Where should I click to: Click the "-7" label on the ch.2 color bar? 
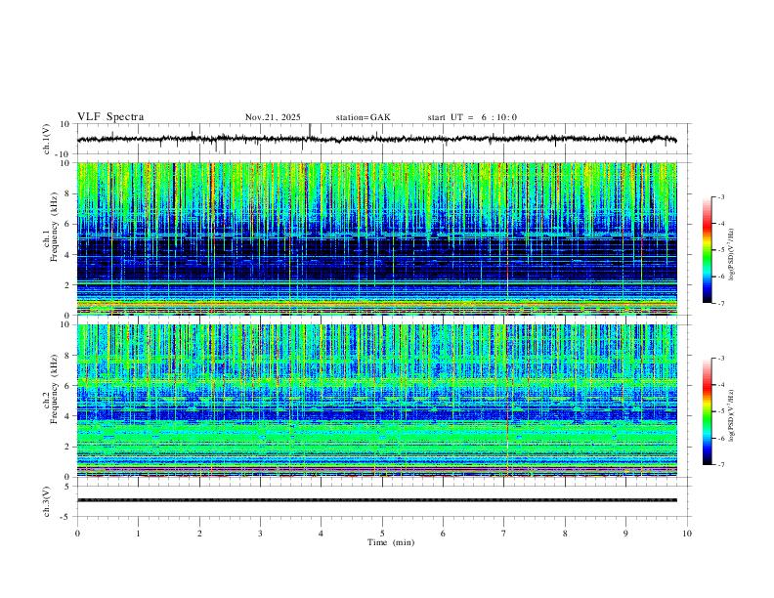pyautogui.click(x=720, y=465)
